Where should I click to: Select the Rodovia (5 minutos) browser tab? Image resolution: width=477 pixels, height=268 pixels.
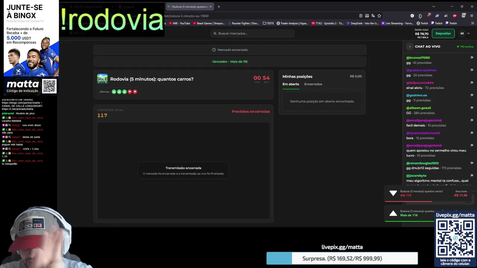(189, 6)
